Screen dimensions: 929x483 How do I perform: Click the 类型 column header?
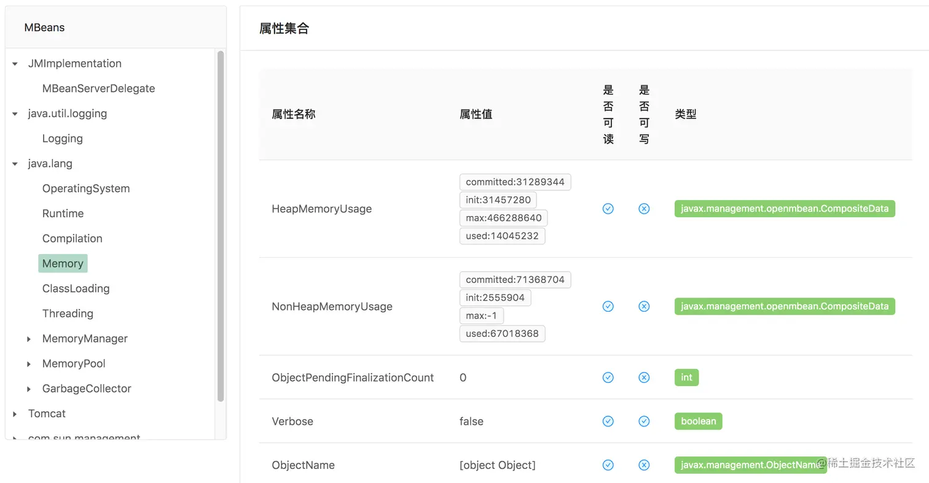click(686, 114)
